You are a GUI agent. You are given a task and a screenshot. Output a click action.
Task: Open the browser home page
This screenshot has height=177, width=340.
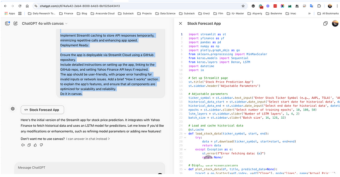coord(27,6)
